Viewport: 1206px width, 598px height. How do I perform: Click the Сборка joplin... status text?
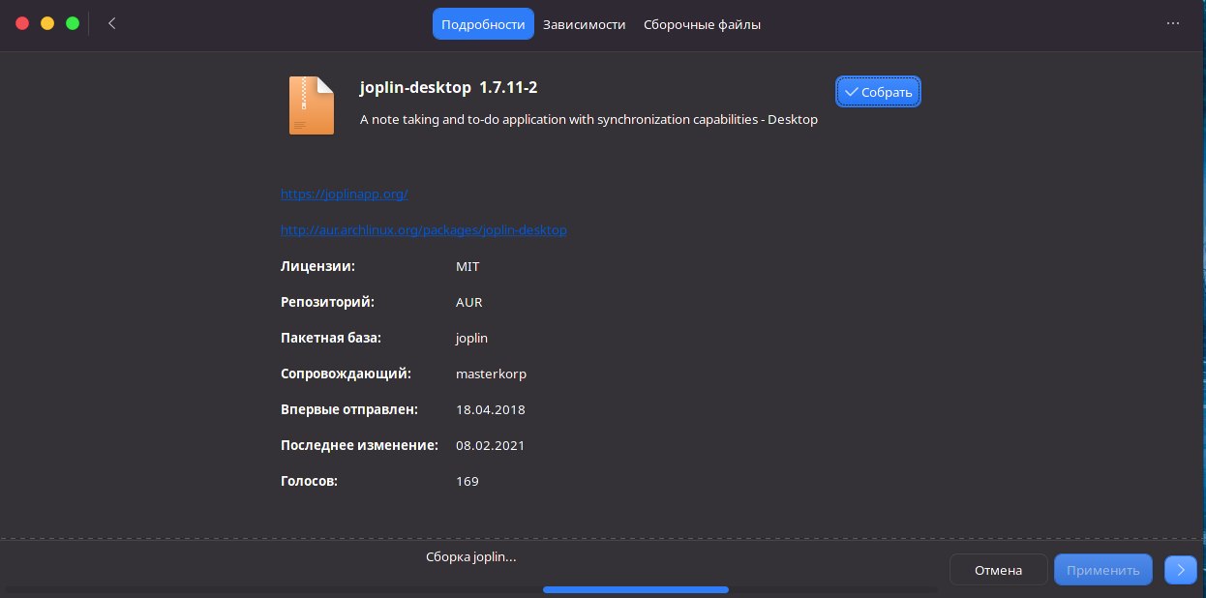click(471, 557)
